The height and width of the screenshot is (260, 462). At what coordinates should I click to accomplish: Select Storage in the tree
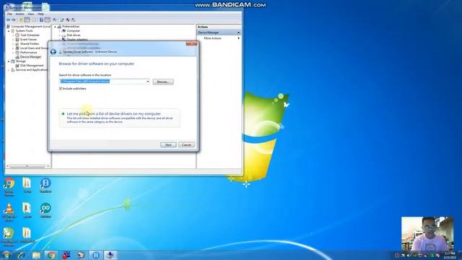pyautogui.click(x=21, y=61)
